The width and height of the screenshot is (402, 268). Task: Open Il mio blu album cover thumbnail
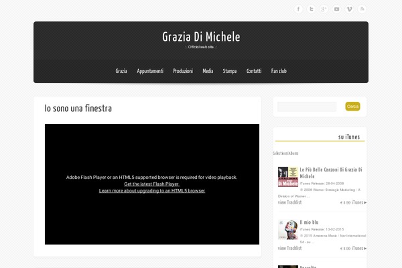[x=288, y=230]
